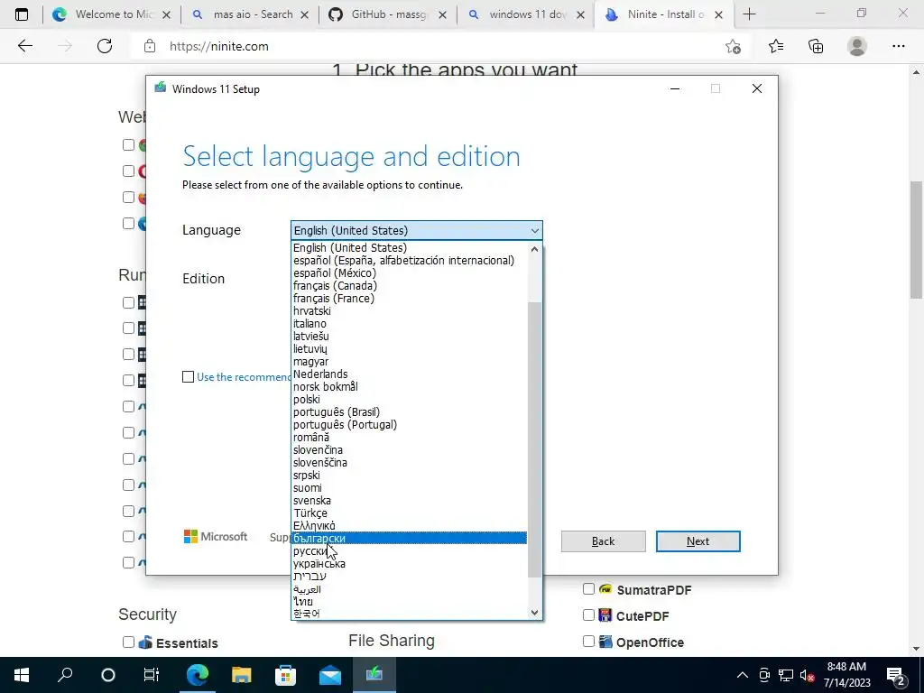The image size is (924, 693).
Task: Click the profile avatar icon
Action: [x=857, y=46]
